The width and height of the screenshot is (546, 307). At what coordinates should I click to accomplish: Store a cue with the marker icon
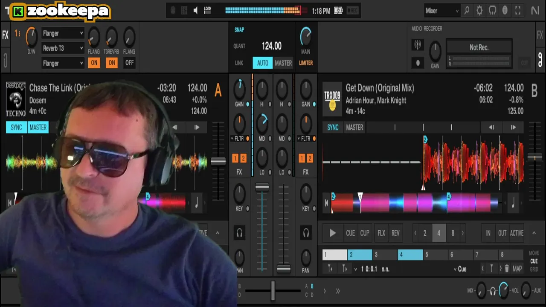coord(491,269)
